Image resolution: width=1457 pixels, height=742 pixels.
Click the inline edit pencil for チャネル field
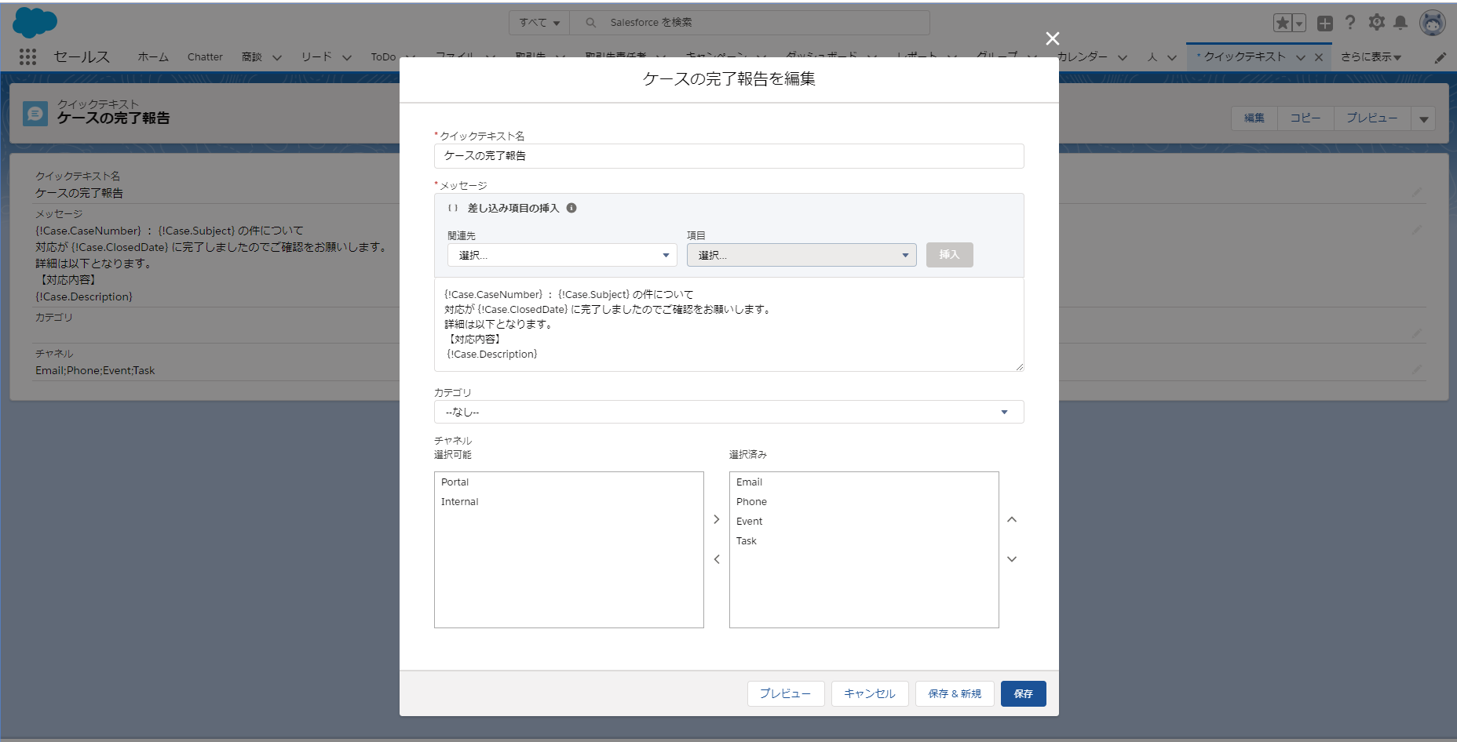(1417, 369)
